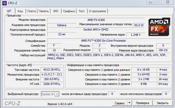Click the 4-way associativity value
Viewport: 175px width, 108px height.
[x=163, y=70]
